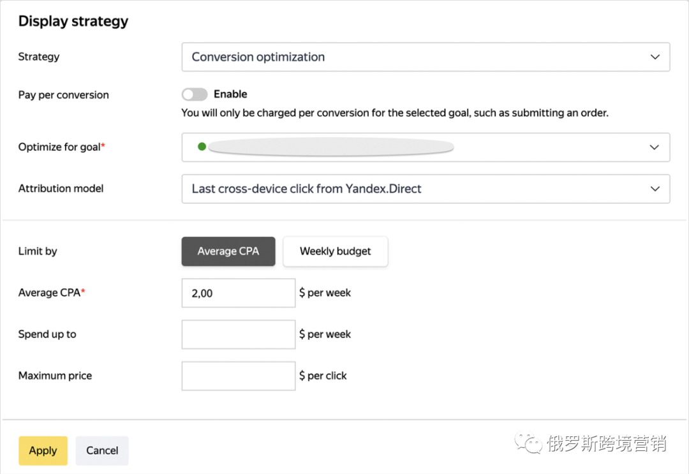Select the Average CPA limit option
This screenshot has width=689, height=474.
228,251
